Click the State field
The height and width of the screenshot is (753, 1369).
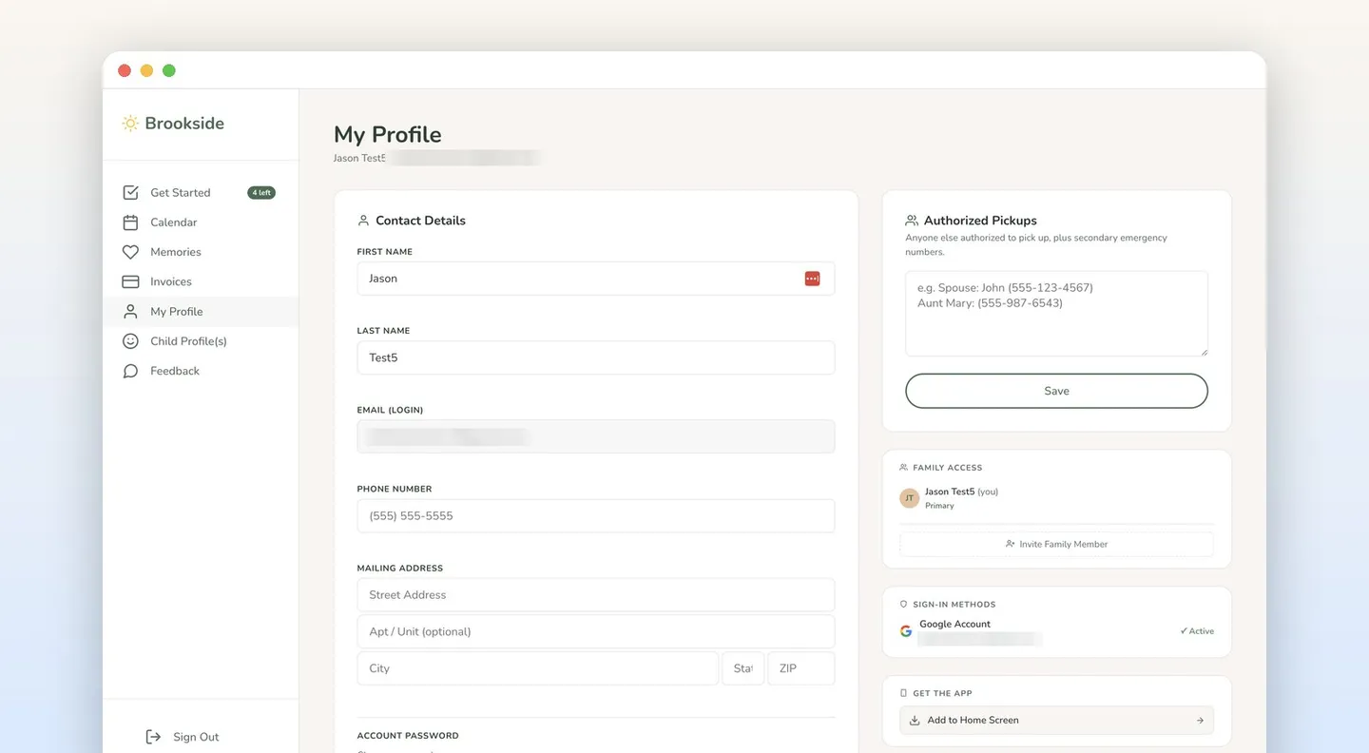click(x=743, y=668)
